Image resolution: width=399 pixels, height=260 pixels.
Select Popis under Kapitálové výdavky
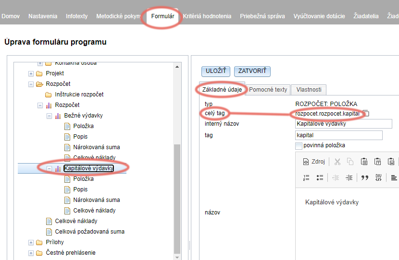tap(80, 189)
